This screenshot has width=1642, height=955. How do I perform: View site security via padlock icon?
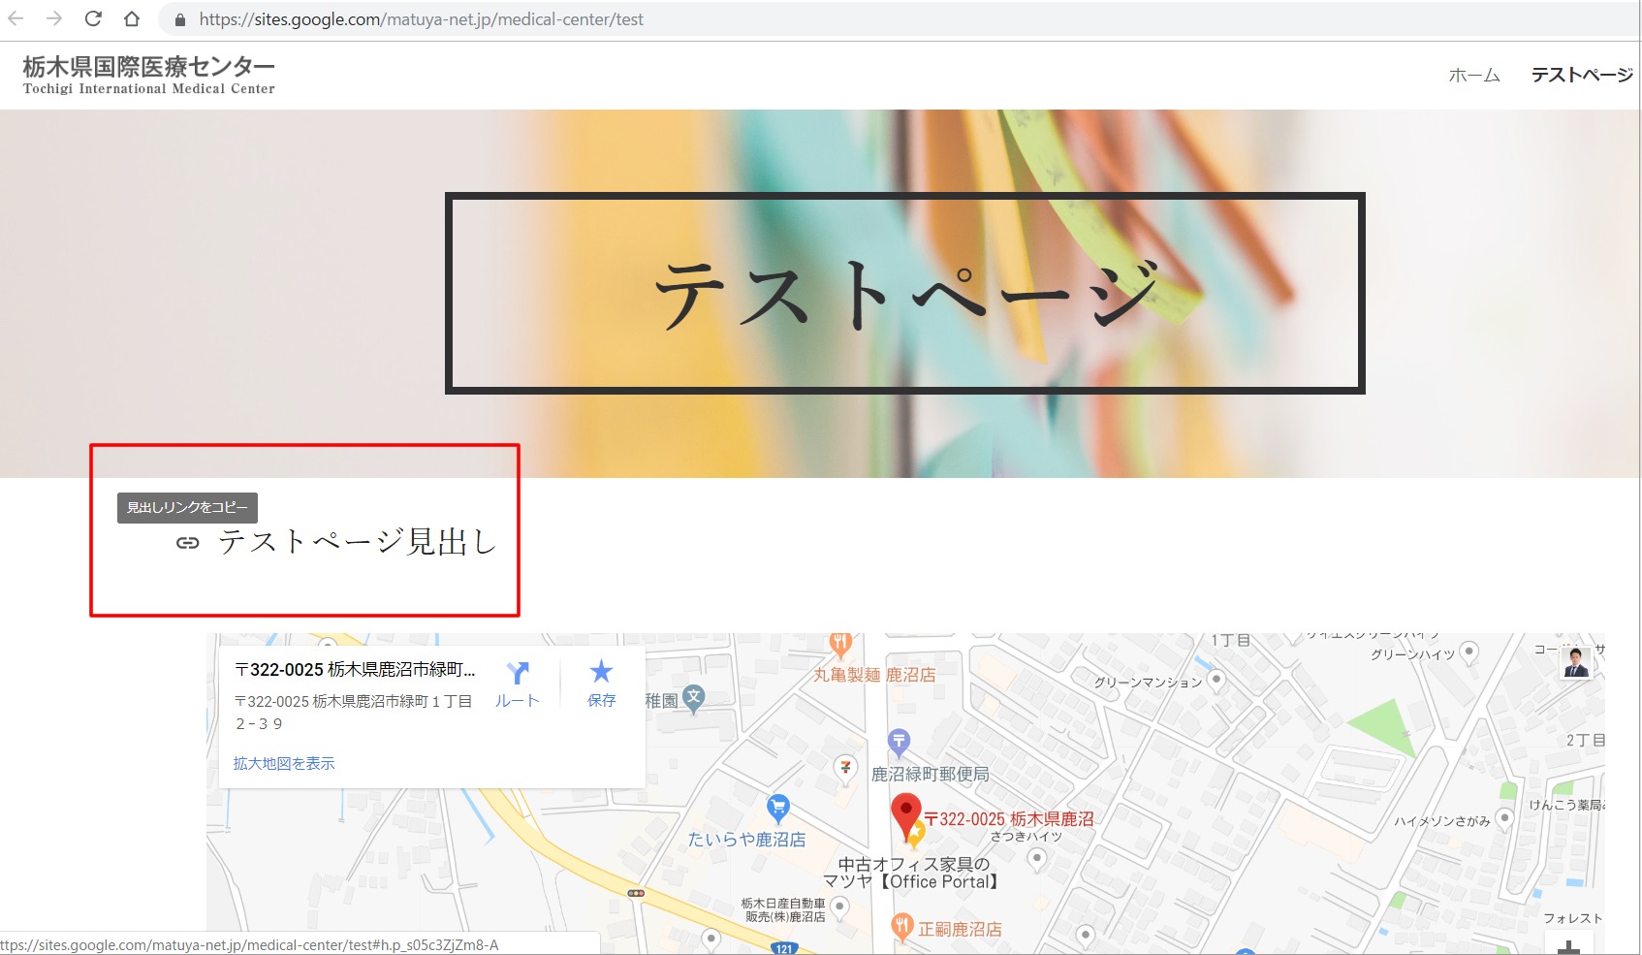(x=179, y=19)
